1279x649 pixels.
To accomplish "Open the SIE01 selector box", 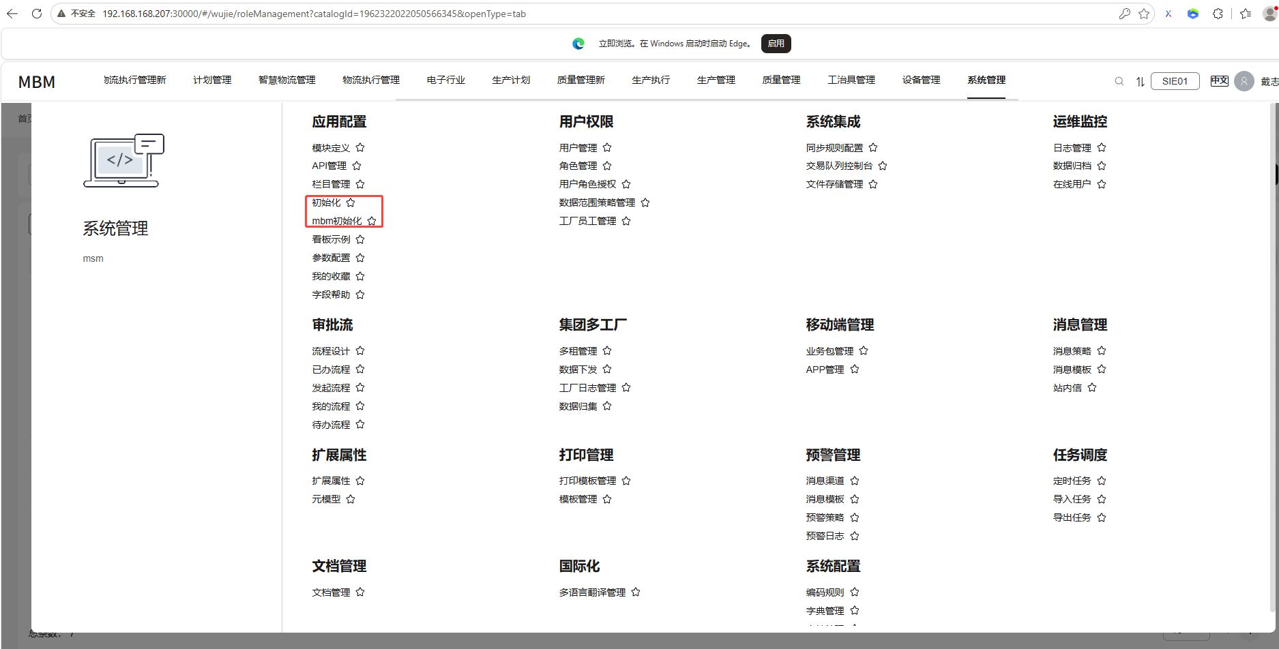I will (1175, 81).
